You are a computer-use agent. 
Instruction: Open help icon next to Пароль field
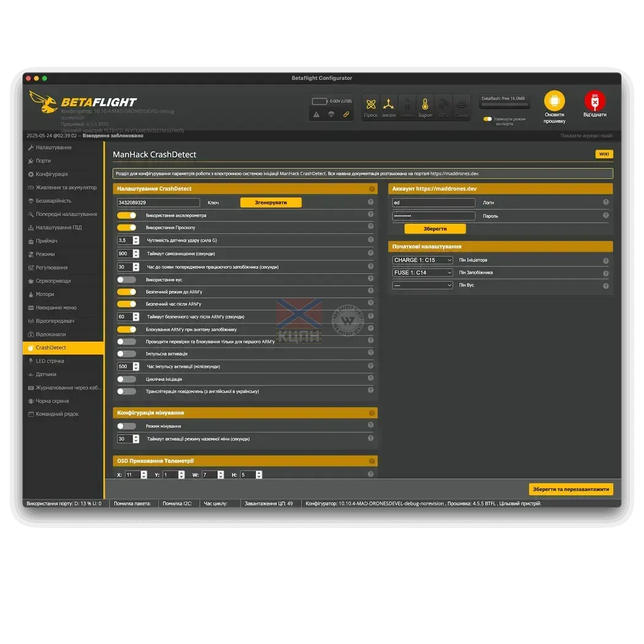606,215
